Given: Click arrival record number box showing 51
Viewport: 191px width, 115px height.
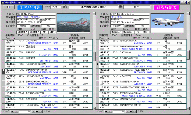Looking at the screenshot, I should coord(118,111).
